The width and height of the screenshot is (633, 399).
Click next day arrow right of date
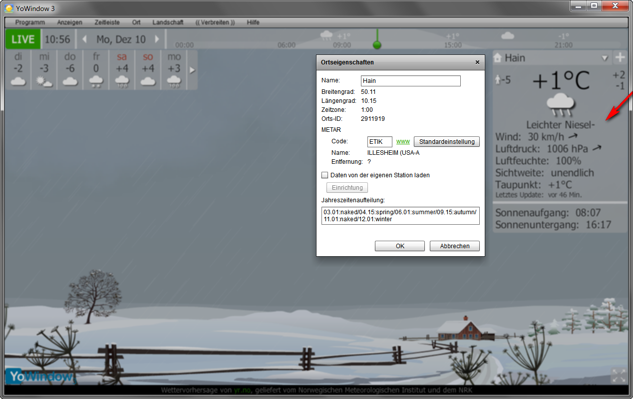pos(157,39)
